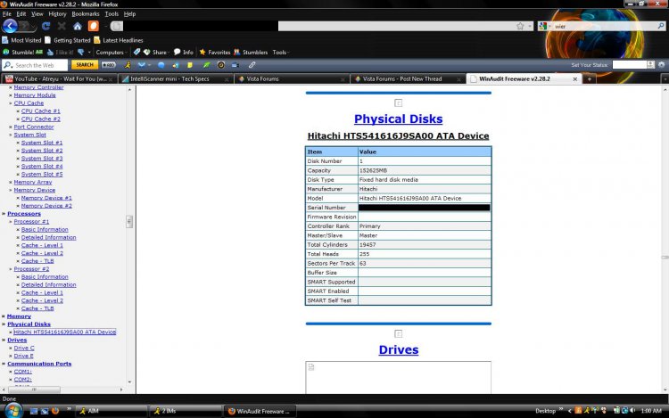Viewport: 669px width, 418px height.
Task: Switch to IntelliScanner mini Tech Specs tab
Action: (175, 78)
